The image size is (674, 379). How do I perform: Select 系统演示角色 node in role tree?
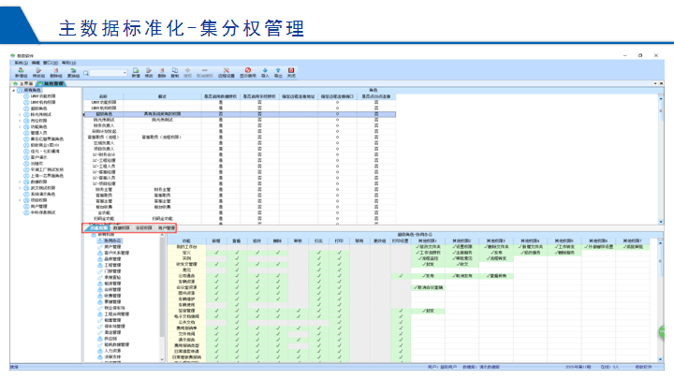43,195
